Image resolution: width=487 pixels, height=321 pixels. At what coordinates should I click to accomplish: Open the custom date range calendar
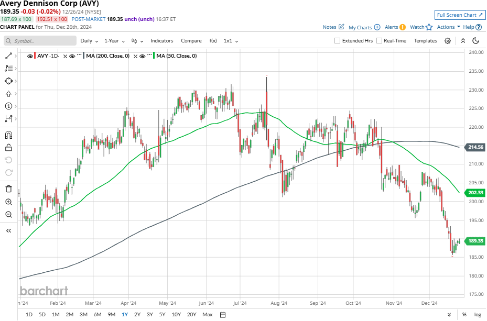click(223, 315)
